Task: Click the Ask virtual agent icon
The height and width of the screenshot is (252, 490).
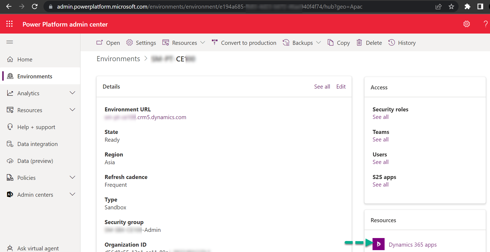Action: pos(10,248)
